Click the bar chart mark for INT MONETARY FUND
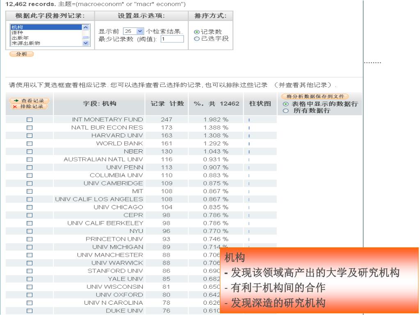Image resolution: width=420 pixels, height=315 pixels. (x=249, y=120)
